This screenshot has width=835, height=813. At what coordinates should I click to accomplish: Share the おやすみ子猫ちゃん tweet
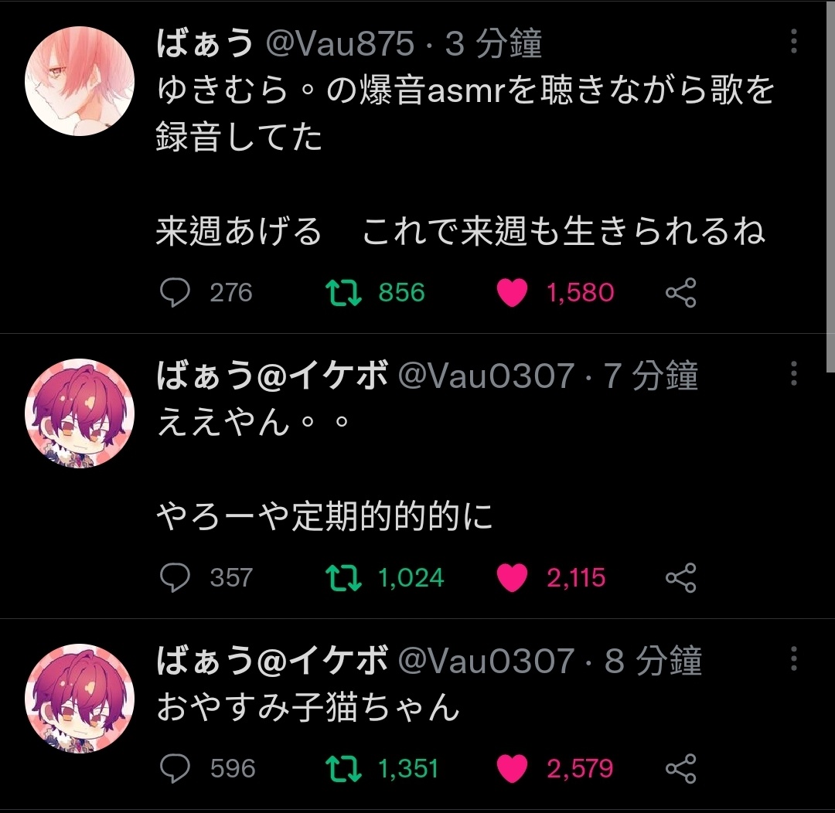(681, 768)
